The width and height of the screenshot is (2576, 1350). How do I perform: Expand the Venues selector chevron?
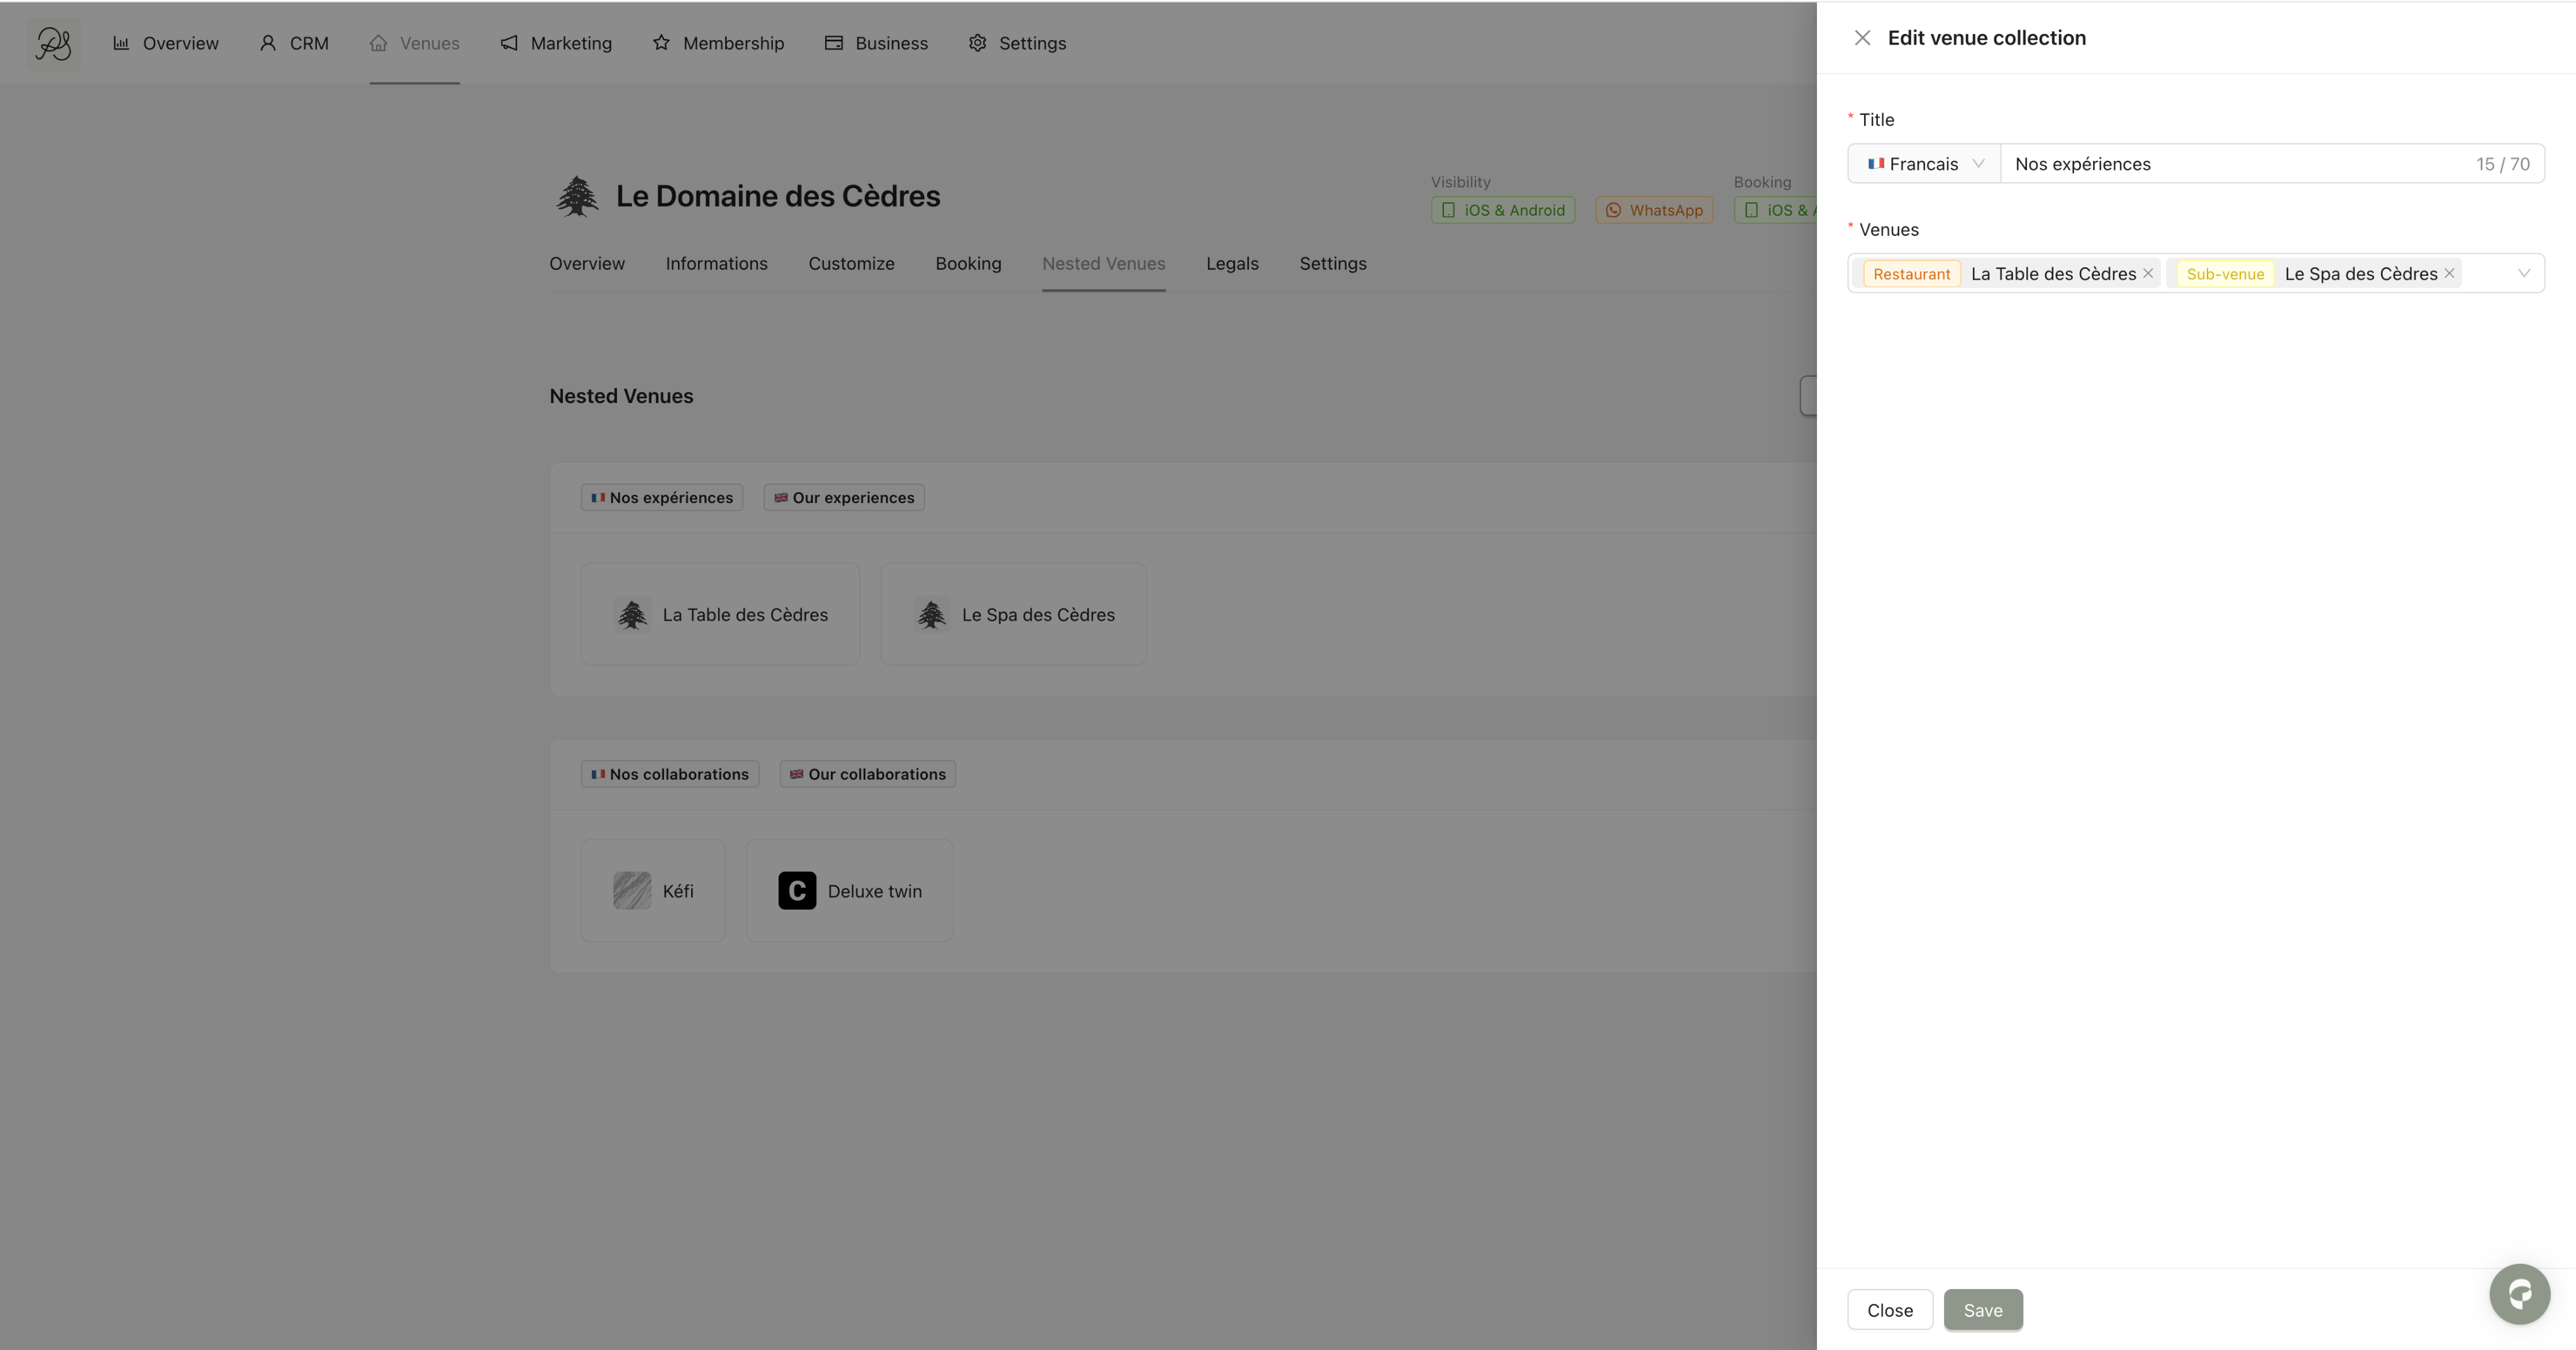2523,273
